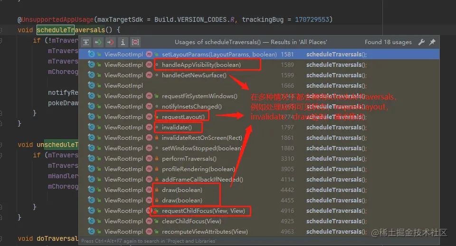Click the class icon on the handleGetNewSurface row
Viewport: 456px width, 246px height.
(x=92, y=75)
